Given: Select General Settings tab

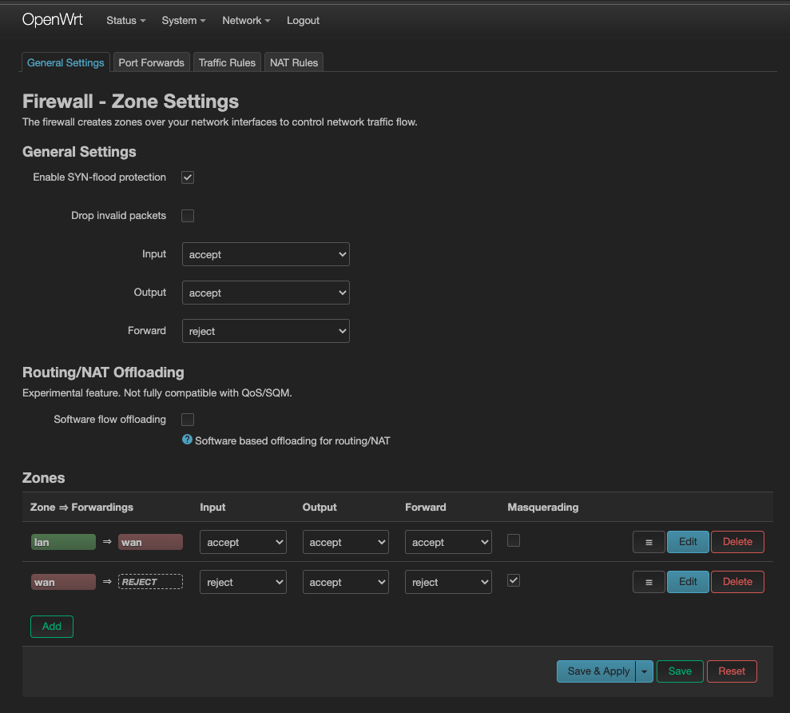Looking at the screenshot, I should click(66, 62).
